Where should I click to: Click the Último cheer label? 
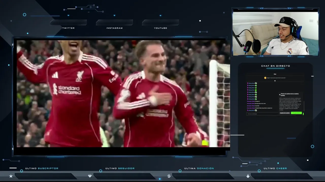click(275, 168)
